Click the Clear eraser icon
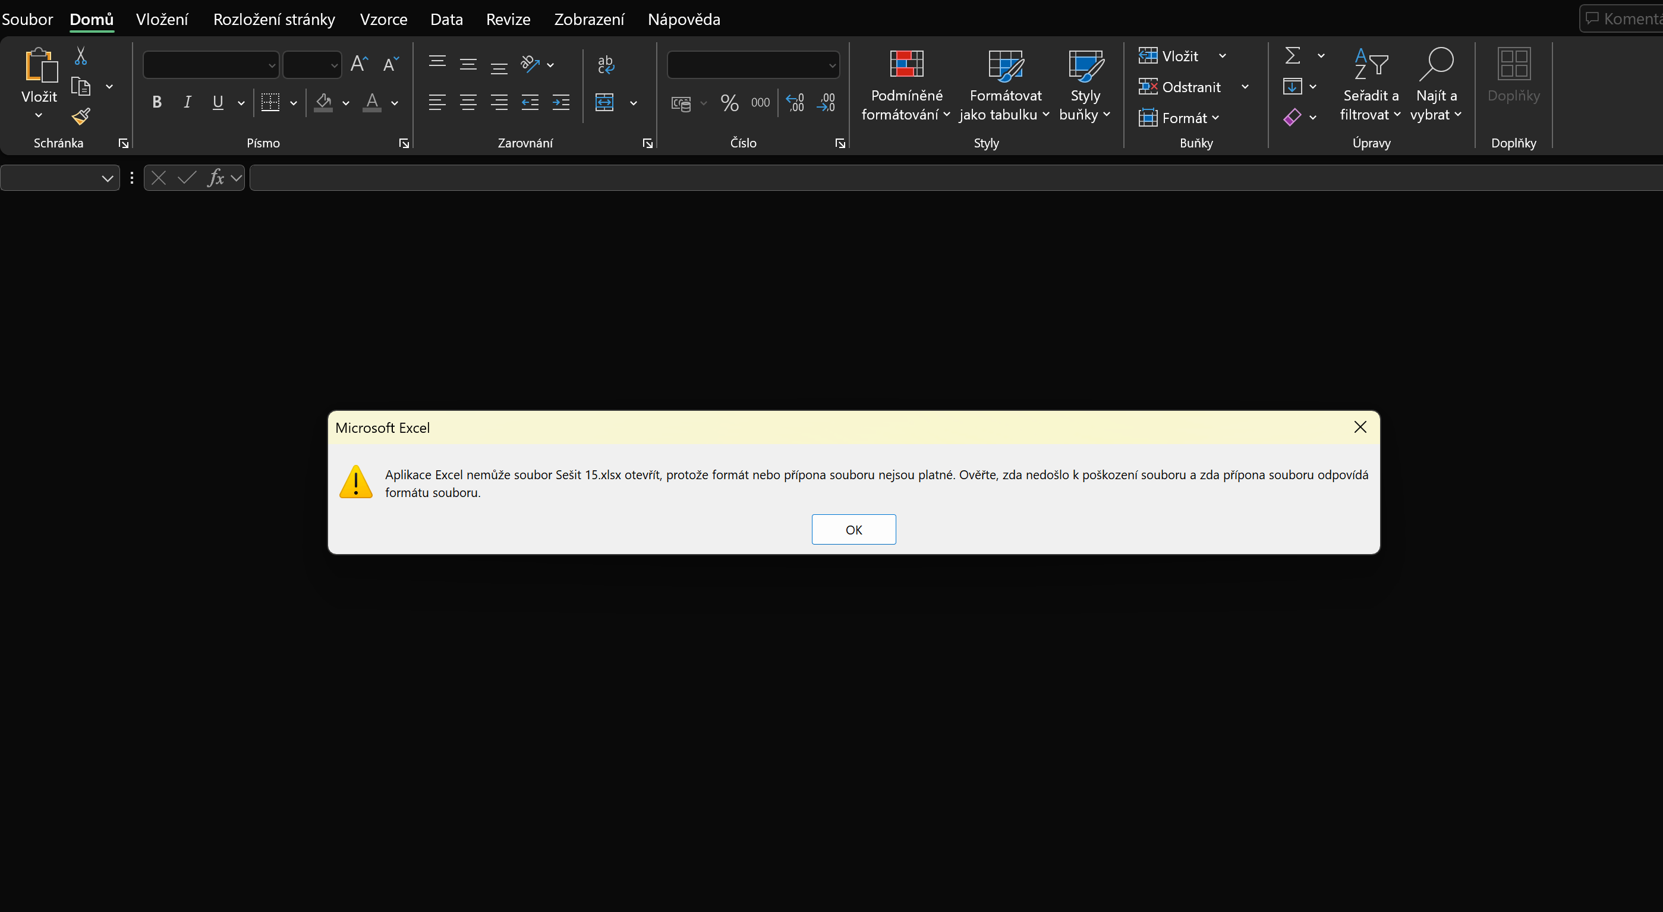Image resolution: width=1663 pixels, height=912 pixels. [x=1293, y=117]
